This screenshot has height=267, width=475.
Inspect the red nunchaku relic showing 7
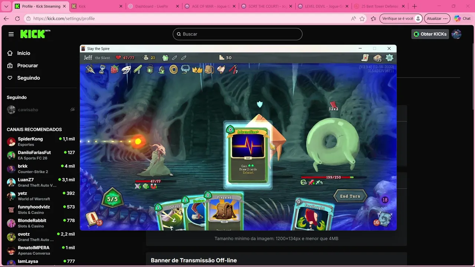pos(233,69)
